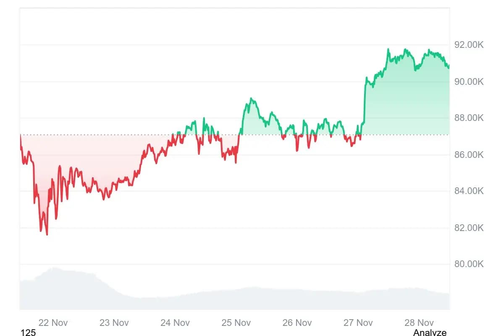This screenshot has width=504, height=336.
Task: Click the 88.00K price label
Action: pos(469,118)
